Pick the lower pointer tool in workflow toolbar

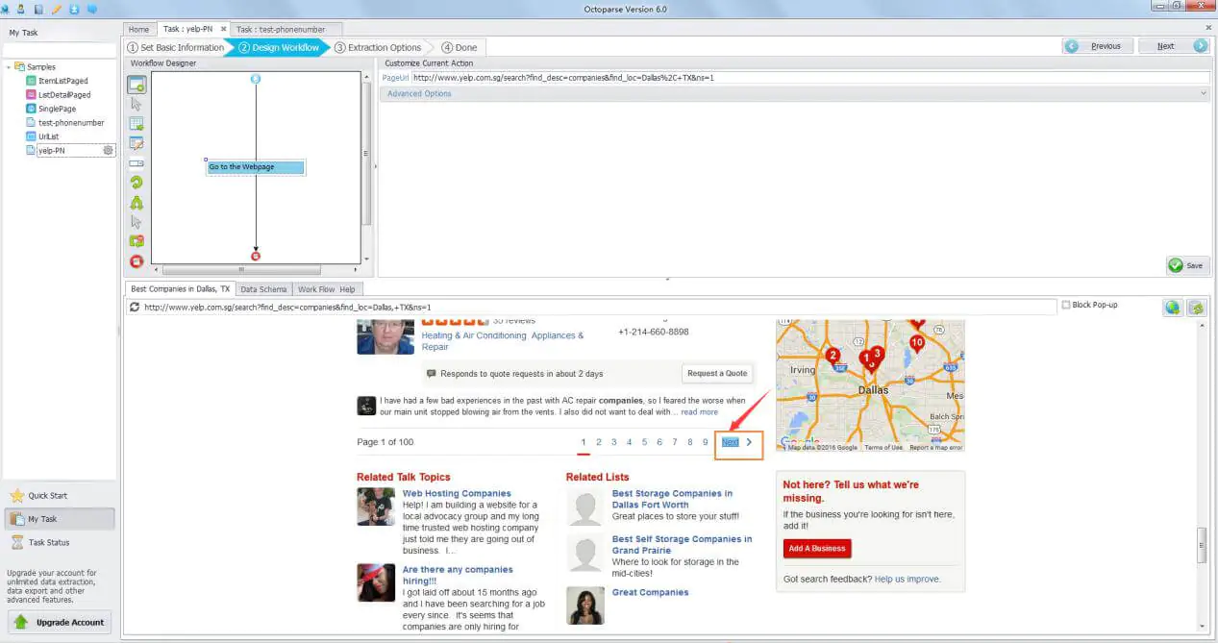pos(137,222)
